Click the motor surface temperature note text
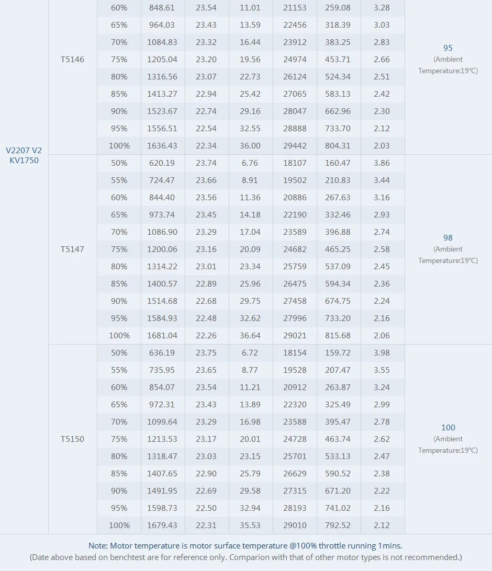The image size is (492, 571). pyautogui.click(x=245, y=546)
